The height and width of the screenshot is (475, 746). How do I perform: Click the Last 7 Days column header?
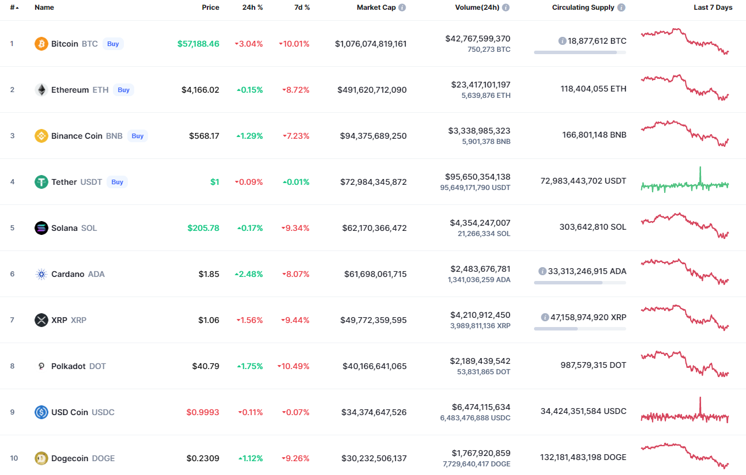[x=713, y=7]
